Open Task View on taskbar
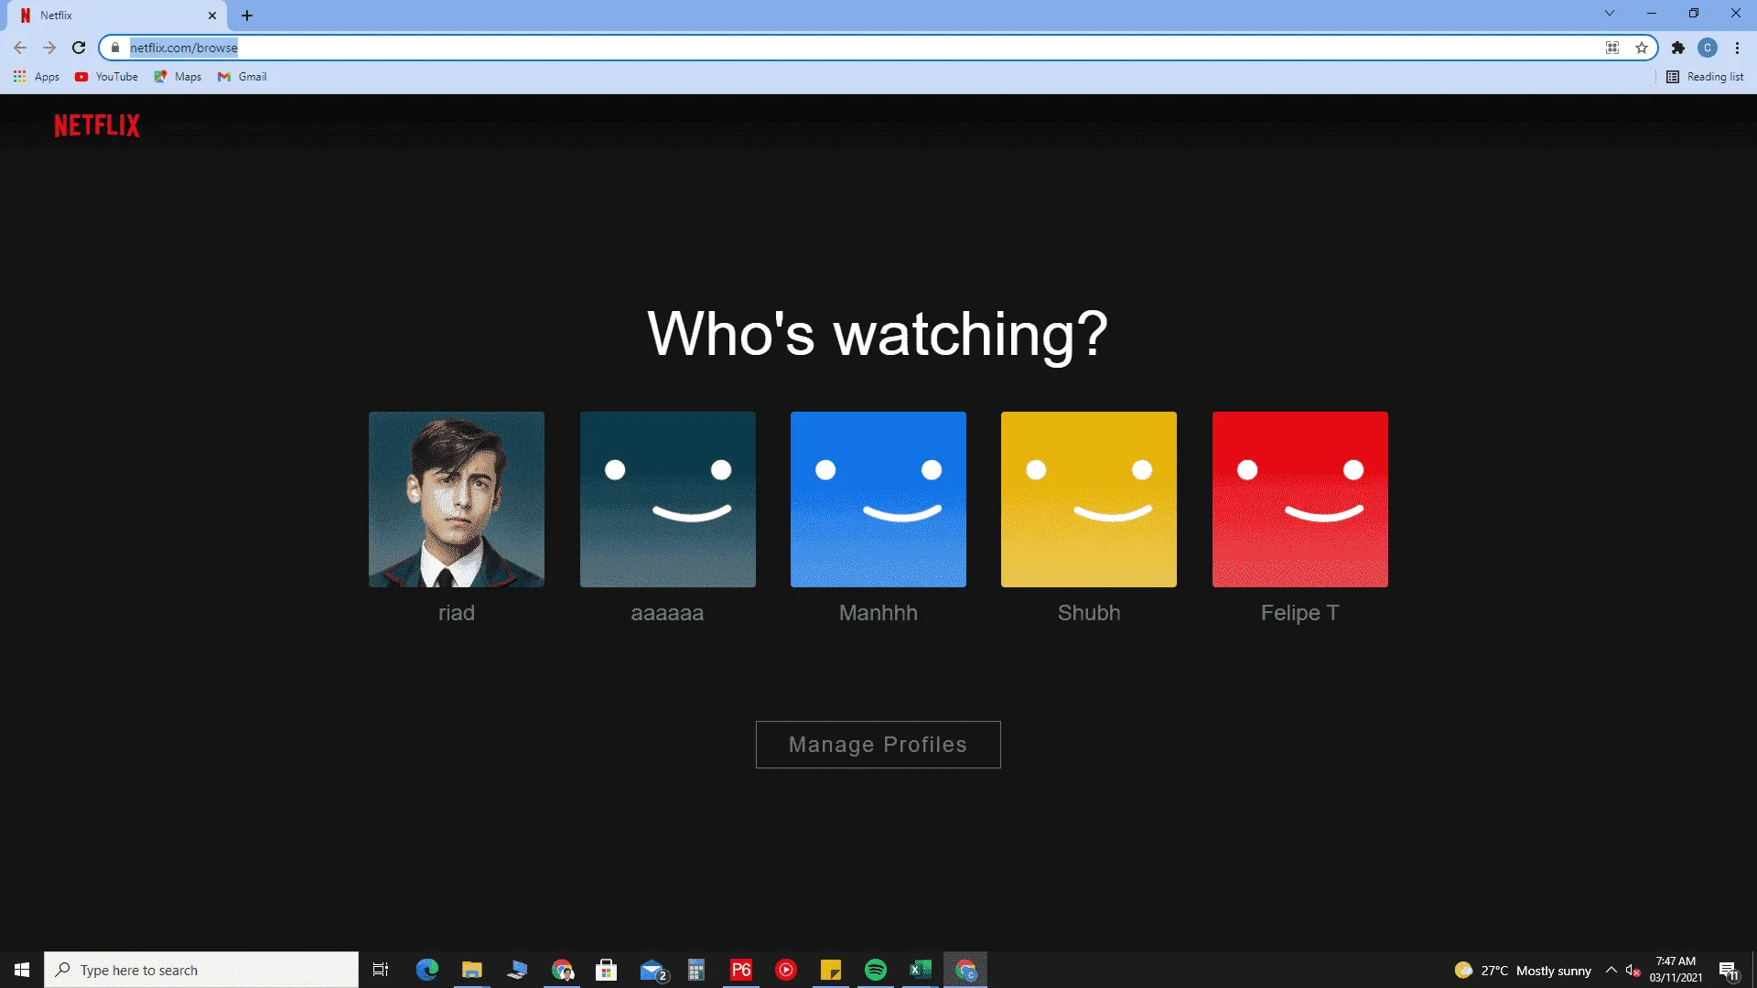1757x988 pixels. (x=381, y=970)
